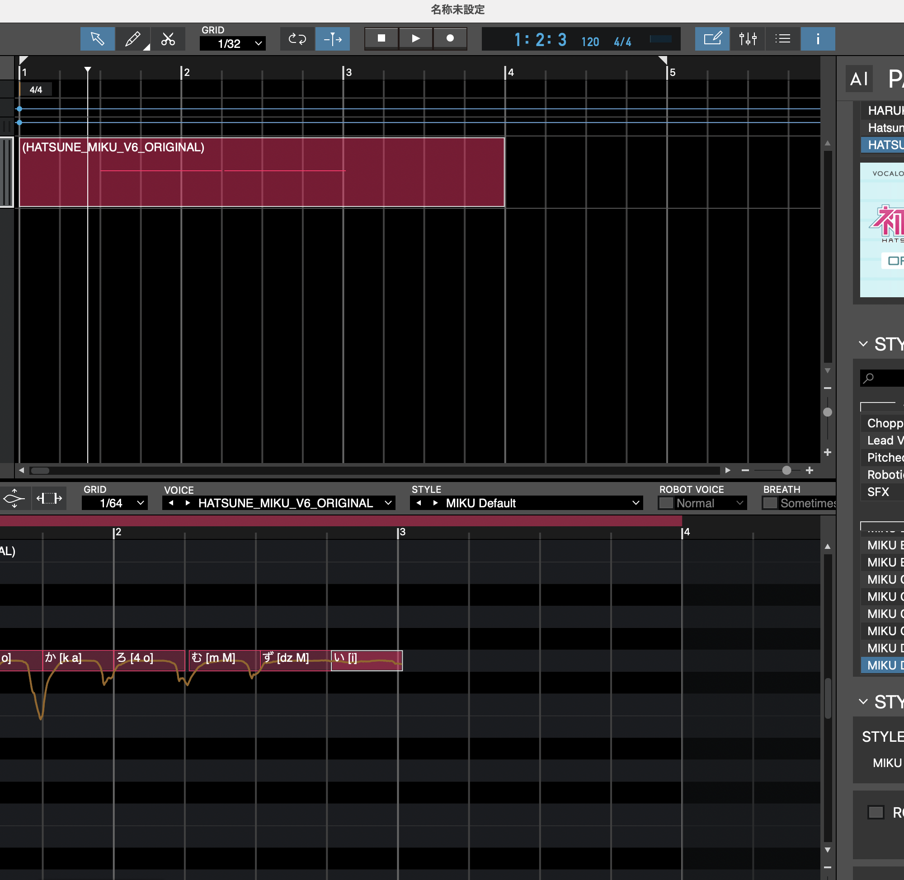904x880 pixels.
Task: Click the horizontal zoom out minus button
Action: click(x=745, y=471)
